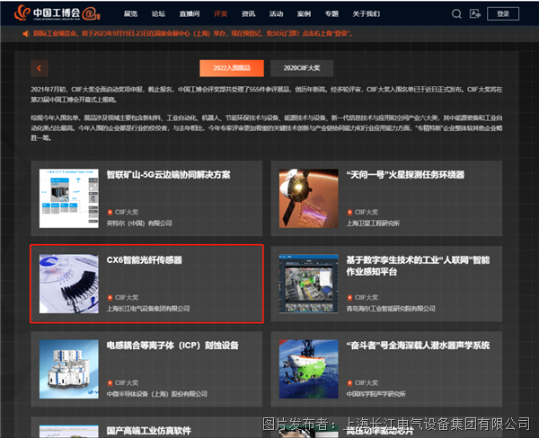539x438 pixels.
Task: Go back using the orange arrow button
Action: coord(40,68)
